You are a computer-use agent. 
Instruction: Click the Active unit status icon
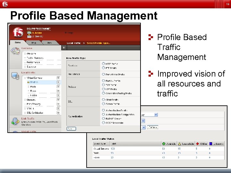click(x=29, y=33)
